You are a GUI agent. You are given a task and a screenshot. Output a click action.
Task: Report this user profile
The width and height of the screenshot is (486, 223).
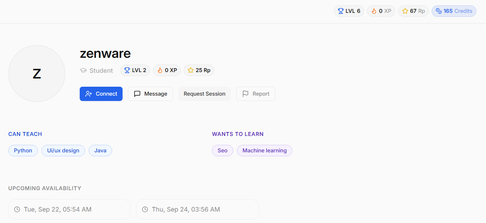[256, 94]
